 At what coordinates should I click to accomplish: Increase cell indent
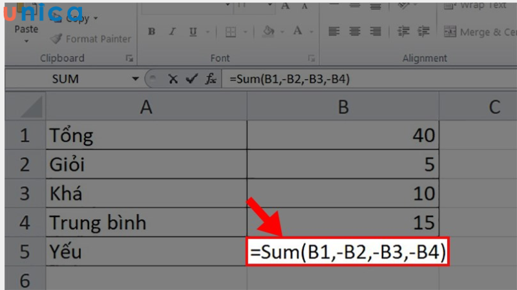(x=424, y=32)
